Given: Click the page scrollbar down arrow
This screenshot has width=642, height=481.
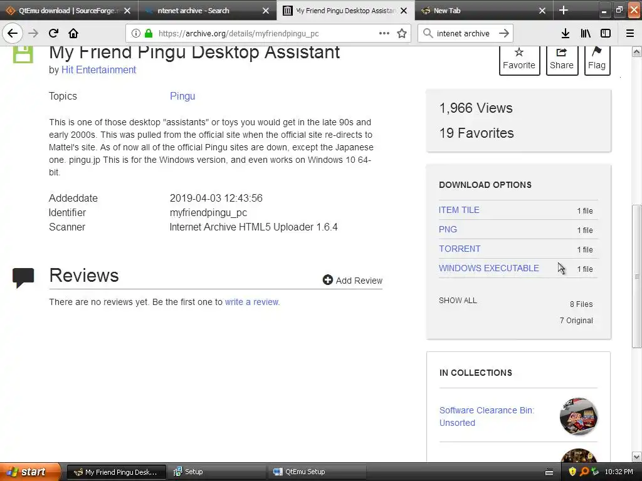Looking at the screenshot, I should point(637,457).
